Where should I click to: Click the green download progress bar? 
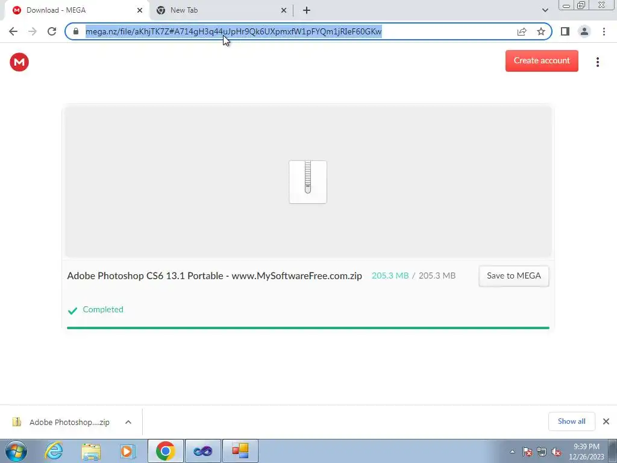coord(308,327)
